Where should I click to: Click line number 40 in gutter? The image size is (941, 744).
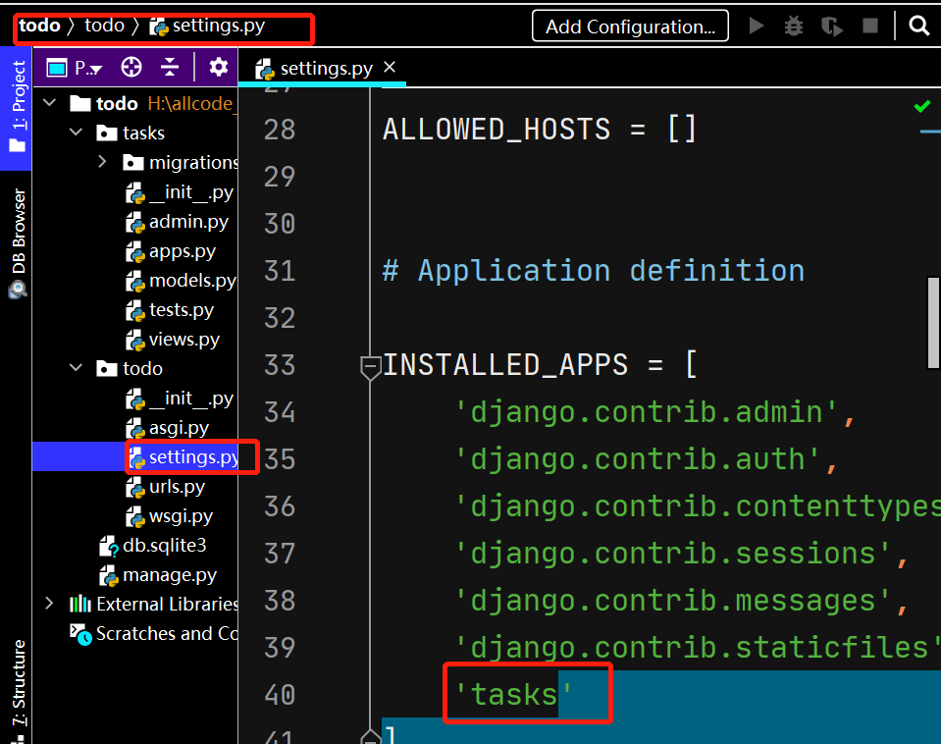click(x=280, y=695)
